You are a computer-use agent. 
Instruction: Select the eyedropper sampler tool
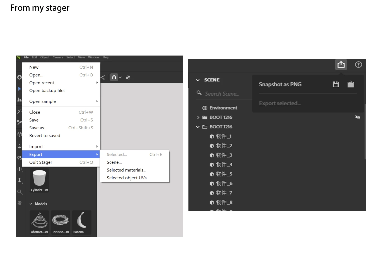pos(20,123)
